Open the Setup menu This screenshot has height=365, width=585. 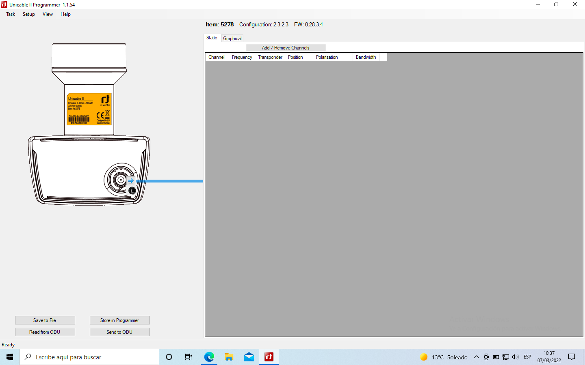coord(29,14)
